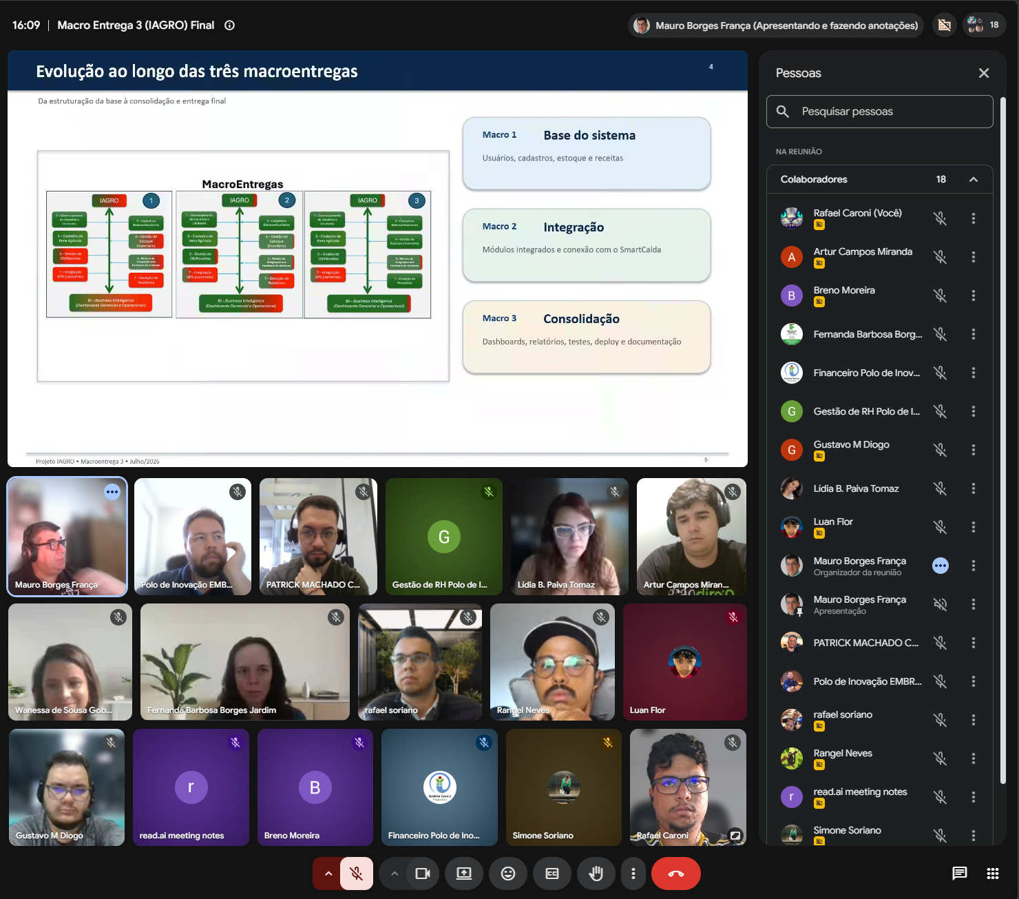1019x899 pixels.
Task: Open options menu for Breno Moreira
Action: click(974, 296)
